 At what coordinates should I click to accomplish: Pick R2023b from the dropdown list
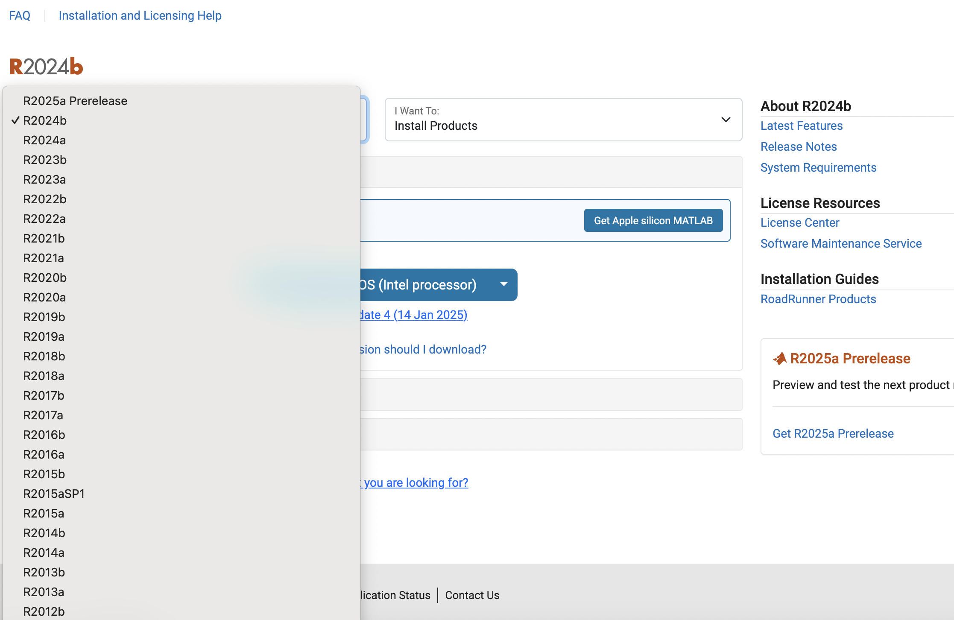pos(45,160)
